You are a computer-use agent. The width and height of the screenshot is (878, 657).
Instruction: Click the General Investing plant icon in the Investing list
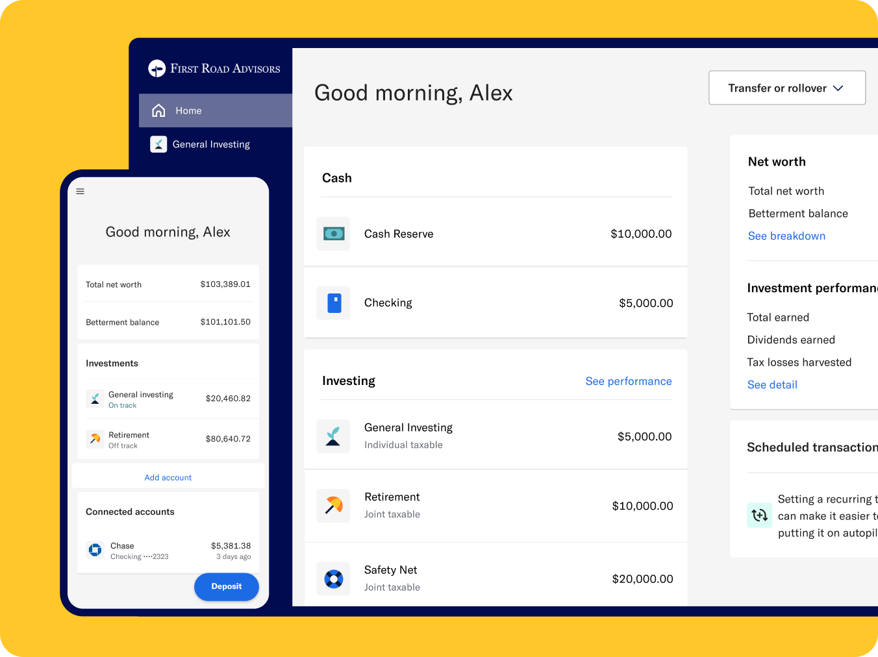(x=333, y=436)
